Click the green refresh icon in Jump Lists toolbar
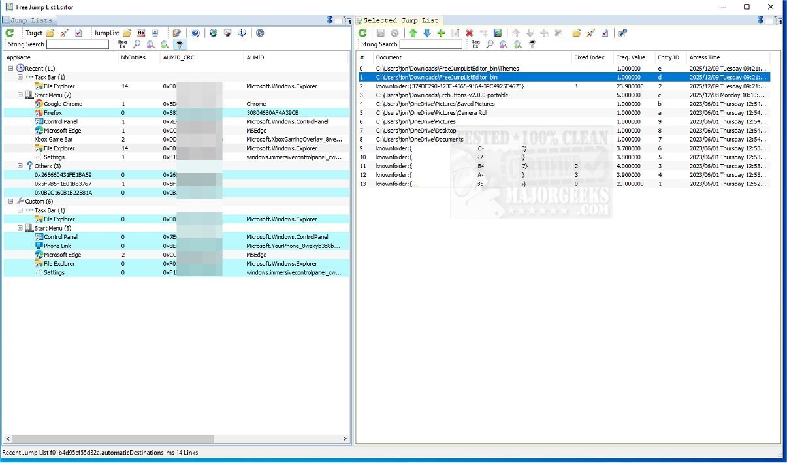 pyautogui.click(x=10, y=33)
